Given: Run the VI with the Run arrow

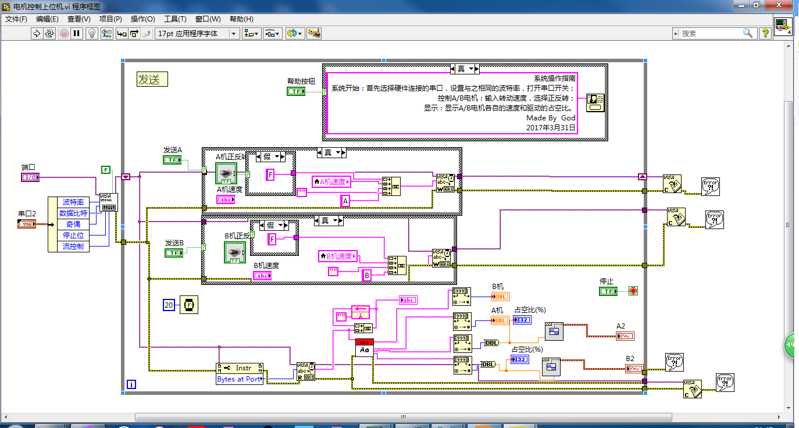Looking at the screenshot, I should pyautogui.click(x=36, y=33).
